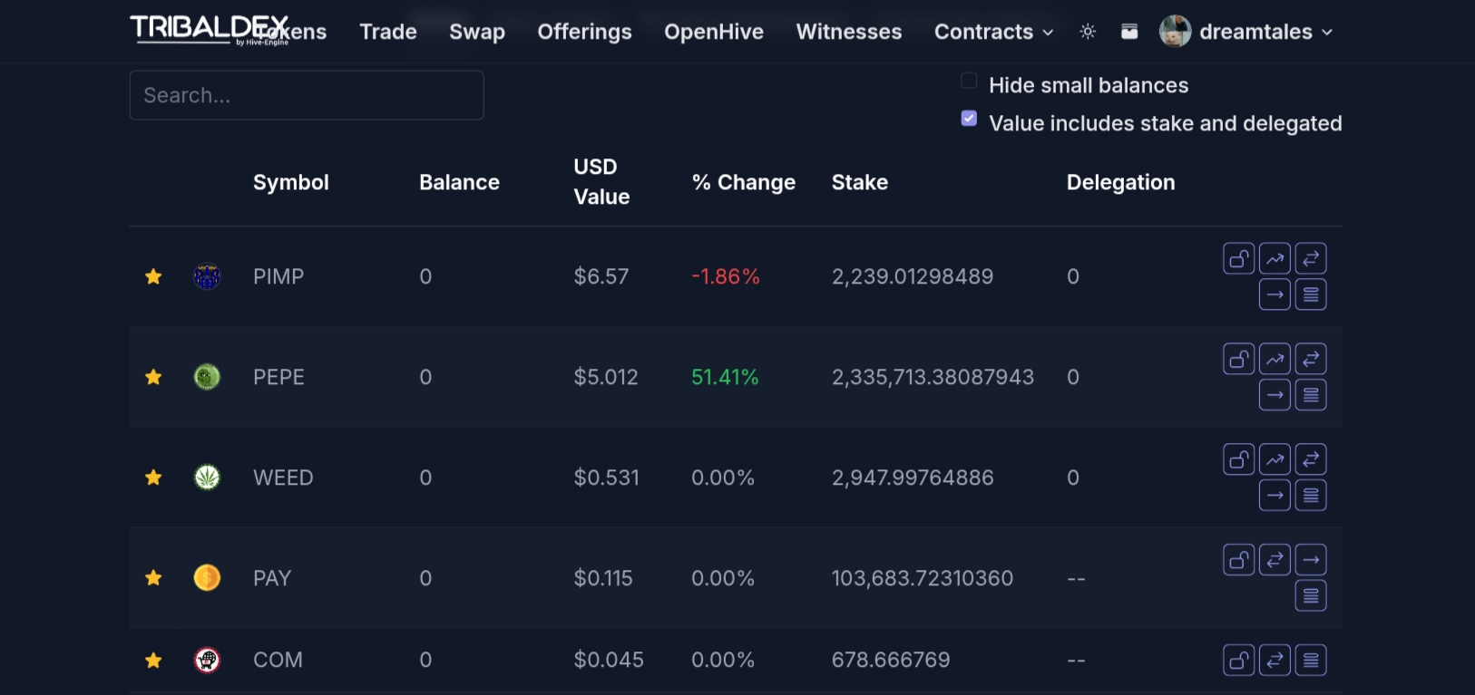This screenshot has width=1475, height=695.
Task: Click the COM token logo
Action: click(207, 660)
